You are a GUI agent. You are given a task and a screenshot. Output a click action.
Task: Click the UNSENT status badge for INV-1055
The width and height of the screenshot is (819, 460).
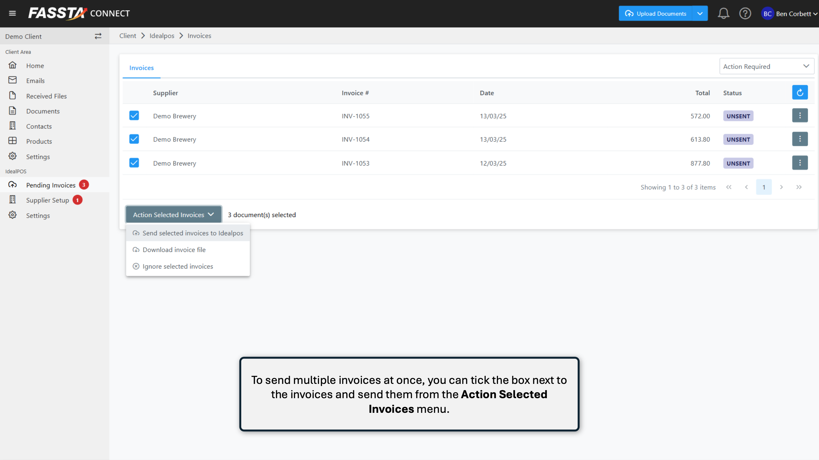(x=738, y=116)
